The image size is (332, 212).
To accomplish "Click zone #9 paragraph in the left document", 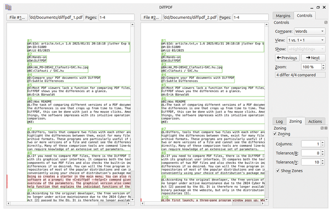I will coord(79,197).
